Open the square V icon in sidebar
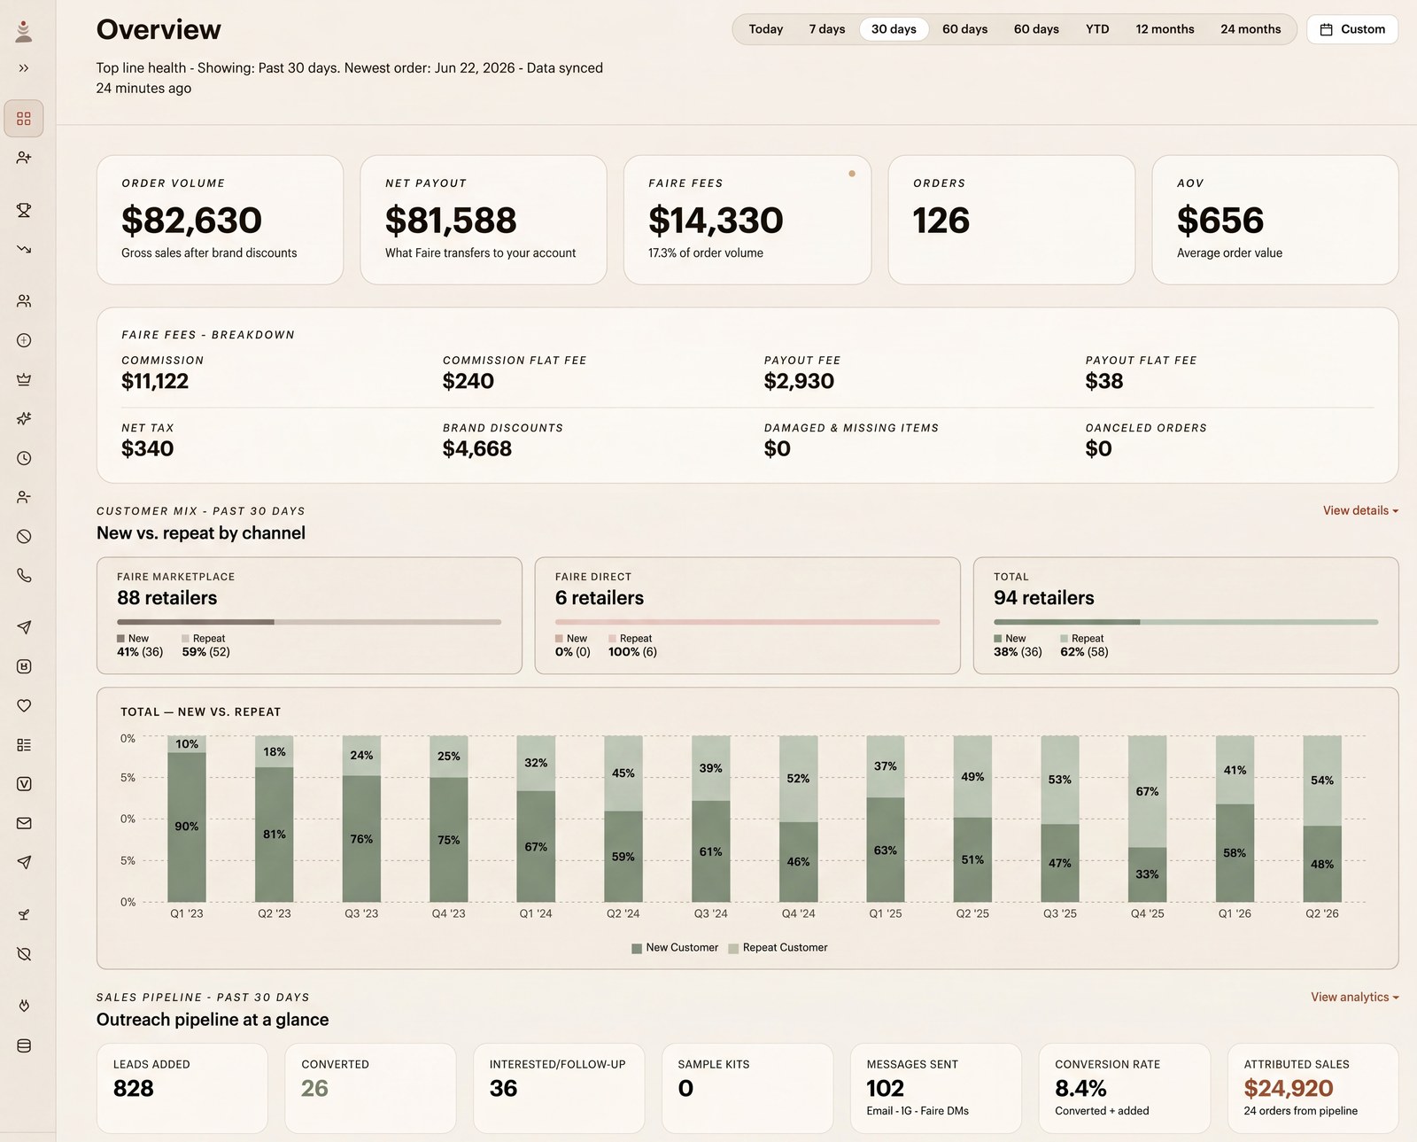1417x1142 pixels. point(24,784)
